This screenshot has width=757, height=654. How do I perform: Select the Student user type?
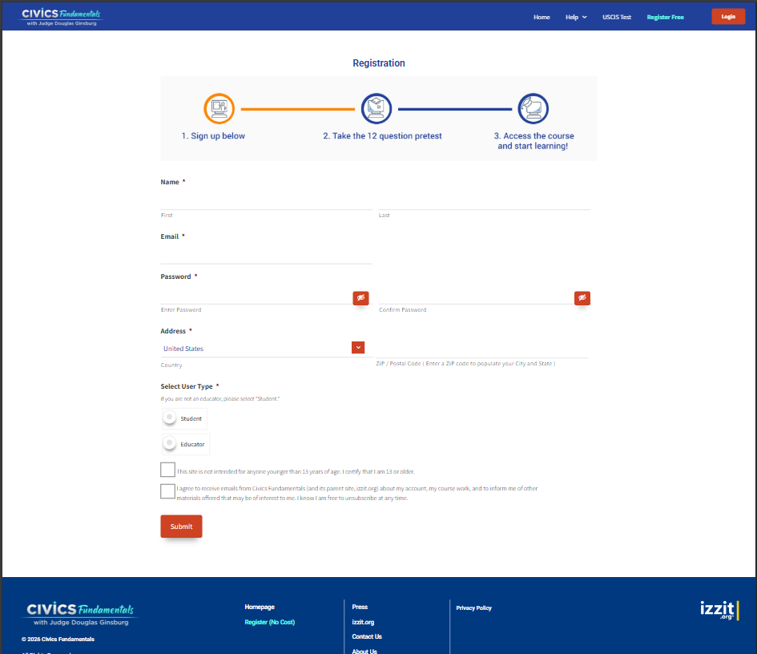pyautogui.click(x=170, y=418)
